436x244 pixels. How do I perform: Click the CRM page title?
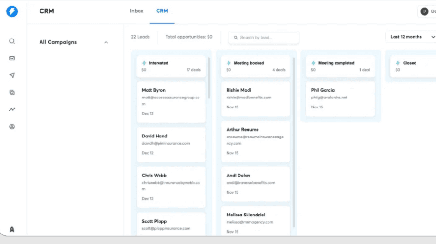click(x=47, y=11)
